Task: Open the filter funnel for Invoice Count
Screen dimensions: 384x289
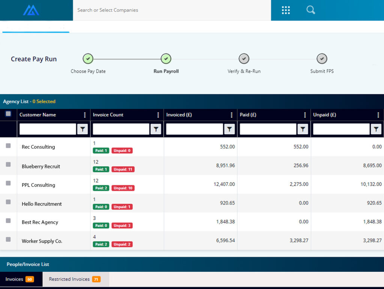Action: coord(156,129)
